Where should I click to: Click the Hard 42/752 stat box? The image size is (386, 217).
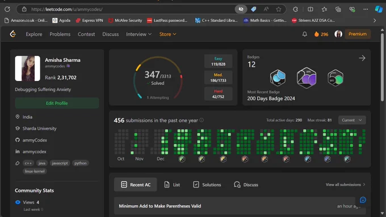[218, 93]
